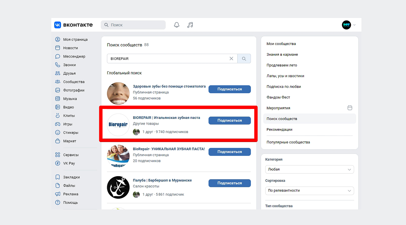The height and width of the screenshot is (225, 406).
Task: Click the BioRepair family photo avatar
Action: pyautogui.click(x=118, y=156)
